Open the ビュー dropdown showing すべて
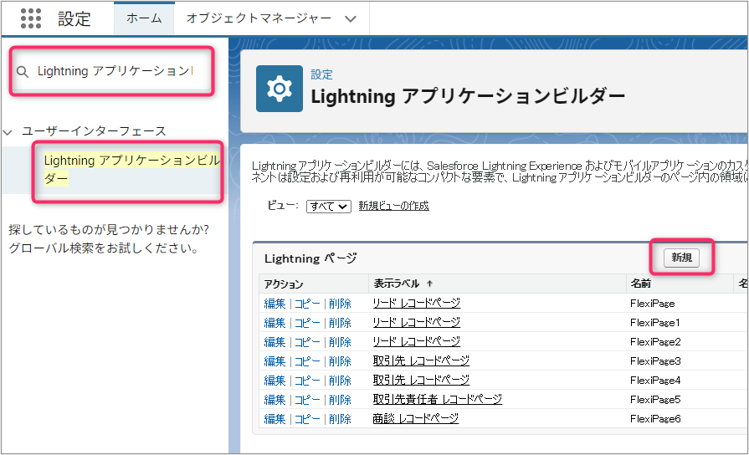The width and height of the screenshot is (749, 455). 328,207
